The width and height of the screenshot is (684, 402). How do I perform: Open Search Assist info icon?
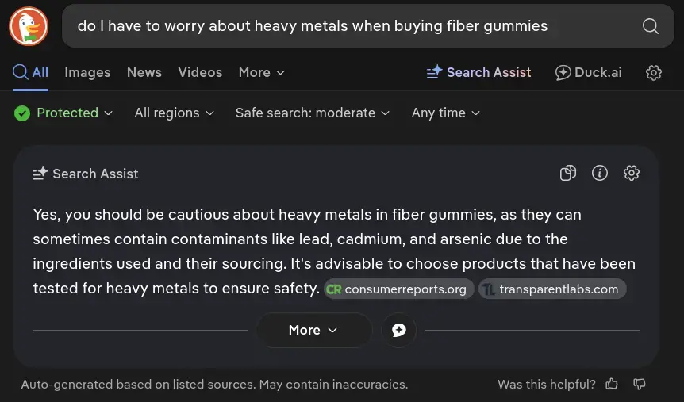pos(600,173)
